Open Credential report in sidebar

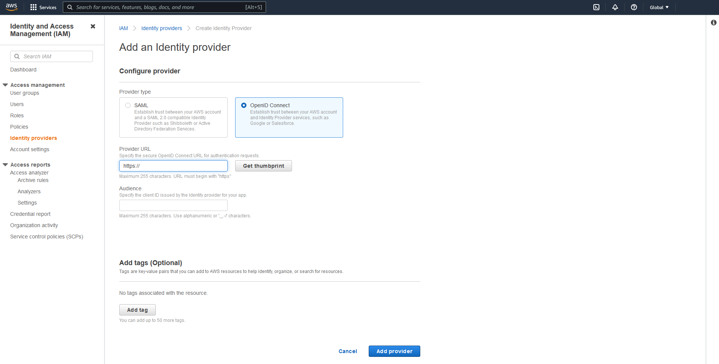(x=30, y=214)
